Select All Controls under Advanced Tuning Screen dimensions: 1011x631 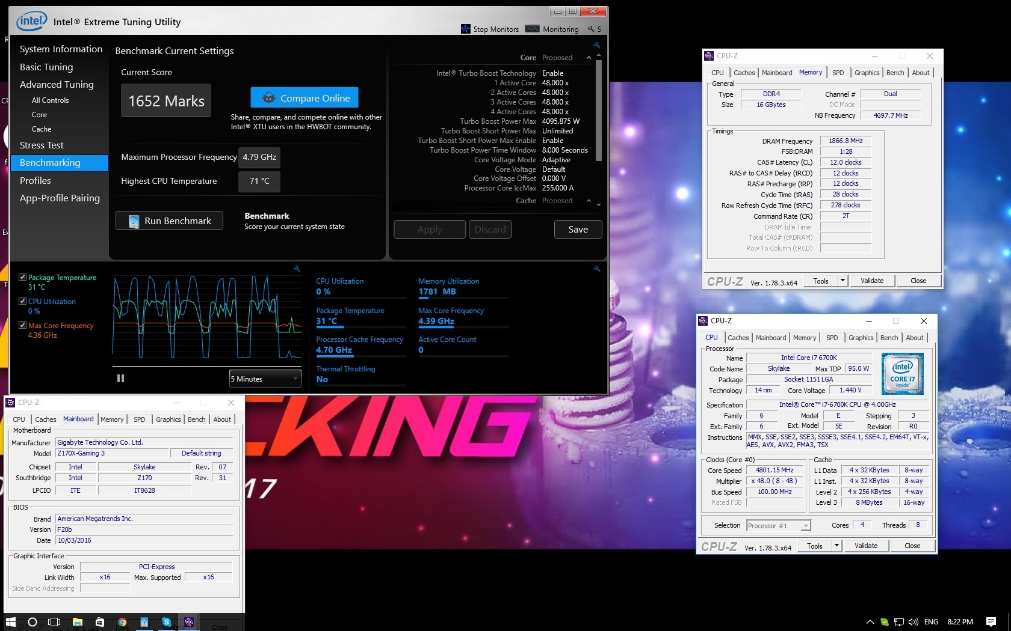pos(50,100)
